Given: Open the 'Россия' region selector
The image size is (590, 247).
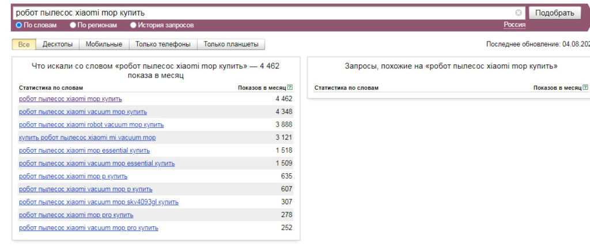Looking at the screenshot, I should point(512,24).
